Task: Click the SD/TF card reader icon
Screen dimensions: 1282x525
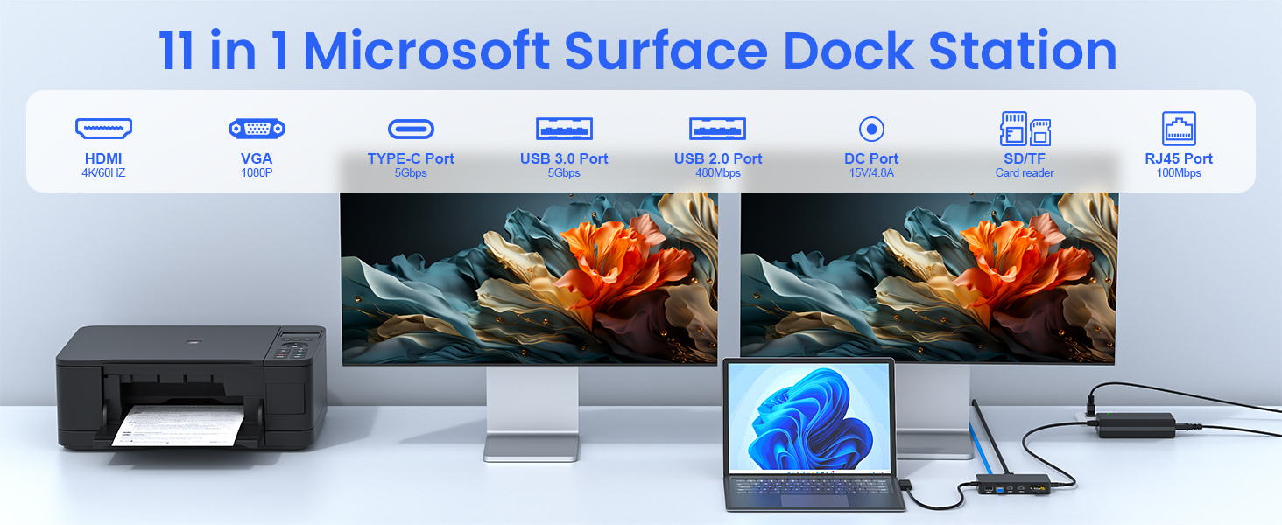Action: tap(1025, 129)
